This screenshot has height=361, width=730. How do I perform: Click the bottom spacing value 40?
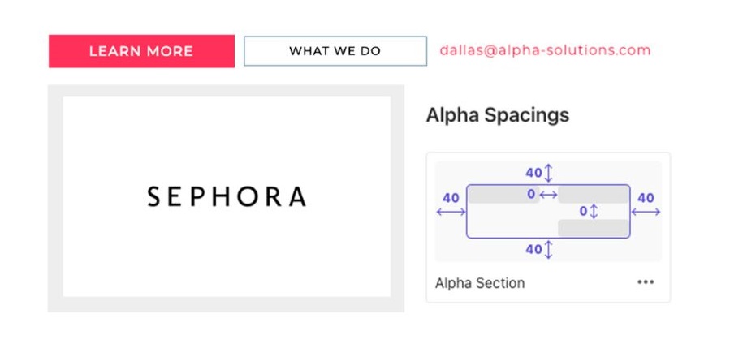click(534, 250)
